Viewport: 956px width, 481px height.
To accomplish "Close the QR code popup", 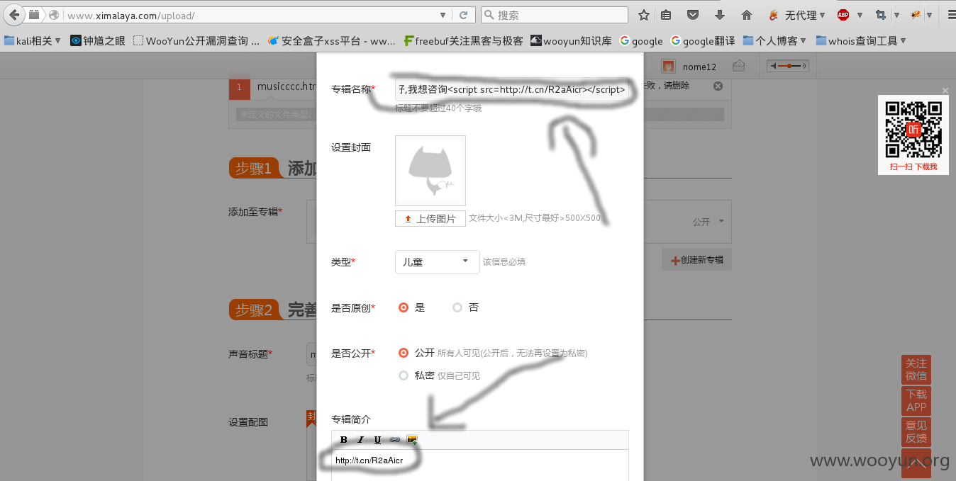I will (945, 91).
